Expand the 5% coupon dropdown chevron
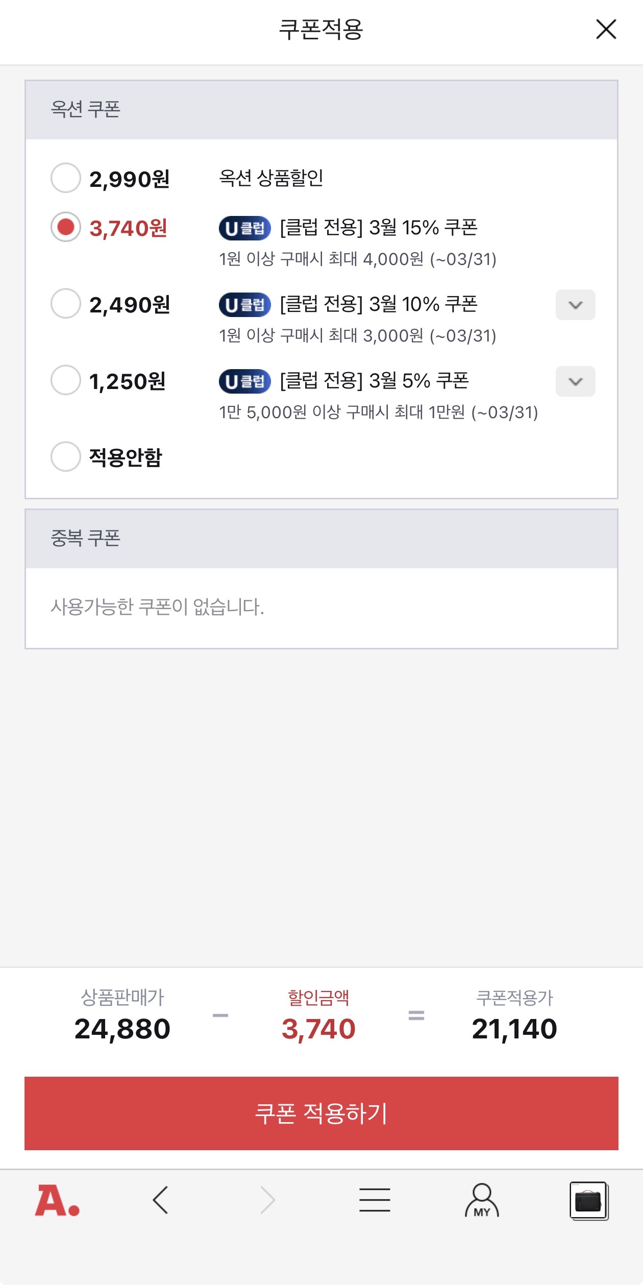 575,381
